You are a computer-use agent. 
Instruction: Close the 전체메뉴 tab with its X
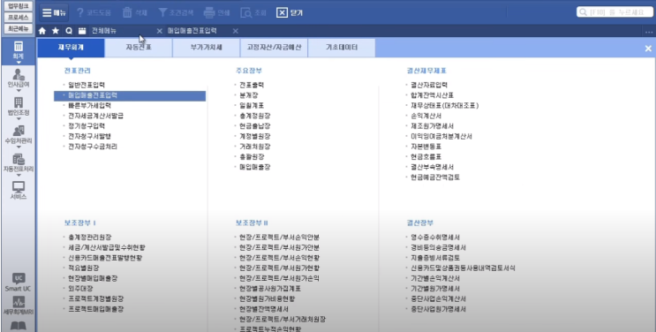click(160, 31)
